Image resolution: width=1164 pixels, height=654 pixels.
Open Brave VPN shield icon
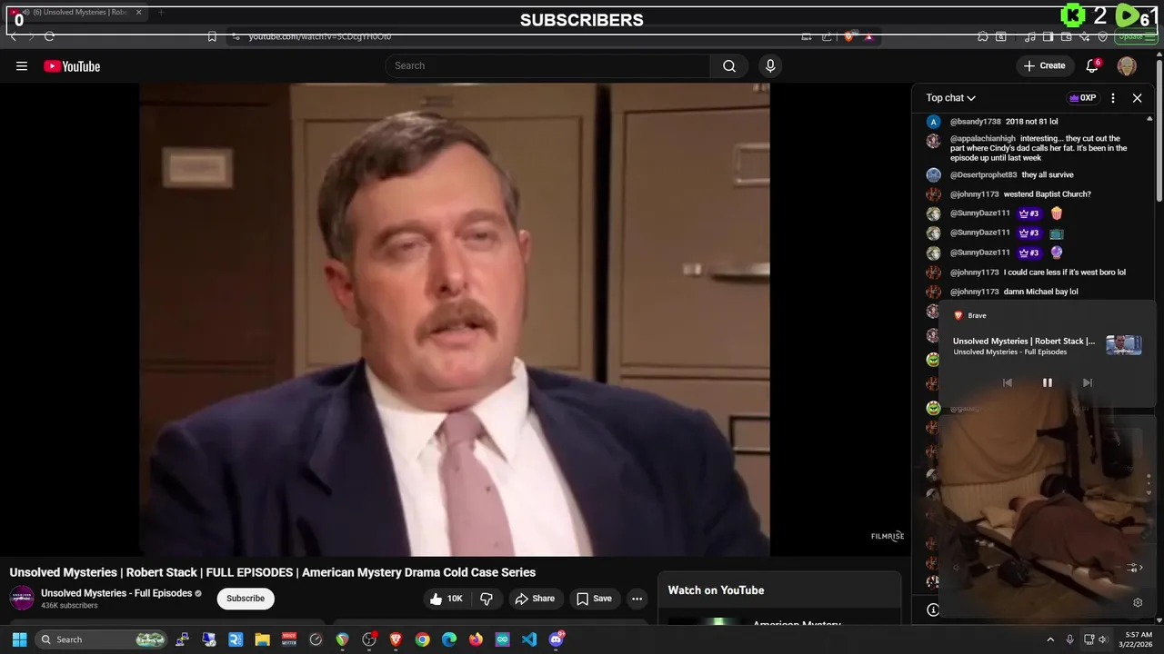click(x=1103, y=36)
